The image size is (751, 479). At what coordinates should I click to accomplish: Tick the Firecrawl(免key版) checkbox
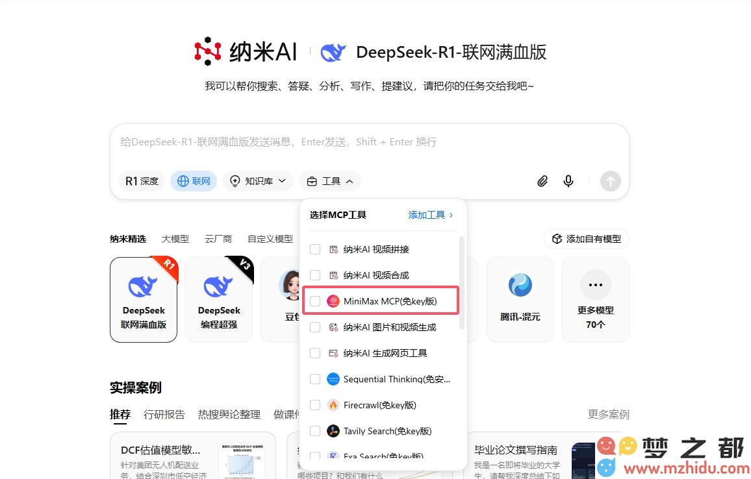click(x=315, y=405)
